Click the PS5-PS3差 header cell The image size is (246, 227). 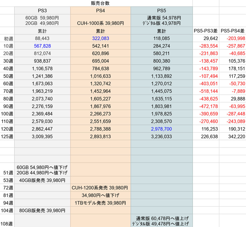tap(206, 31)
